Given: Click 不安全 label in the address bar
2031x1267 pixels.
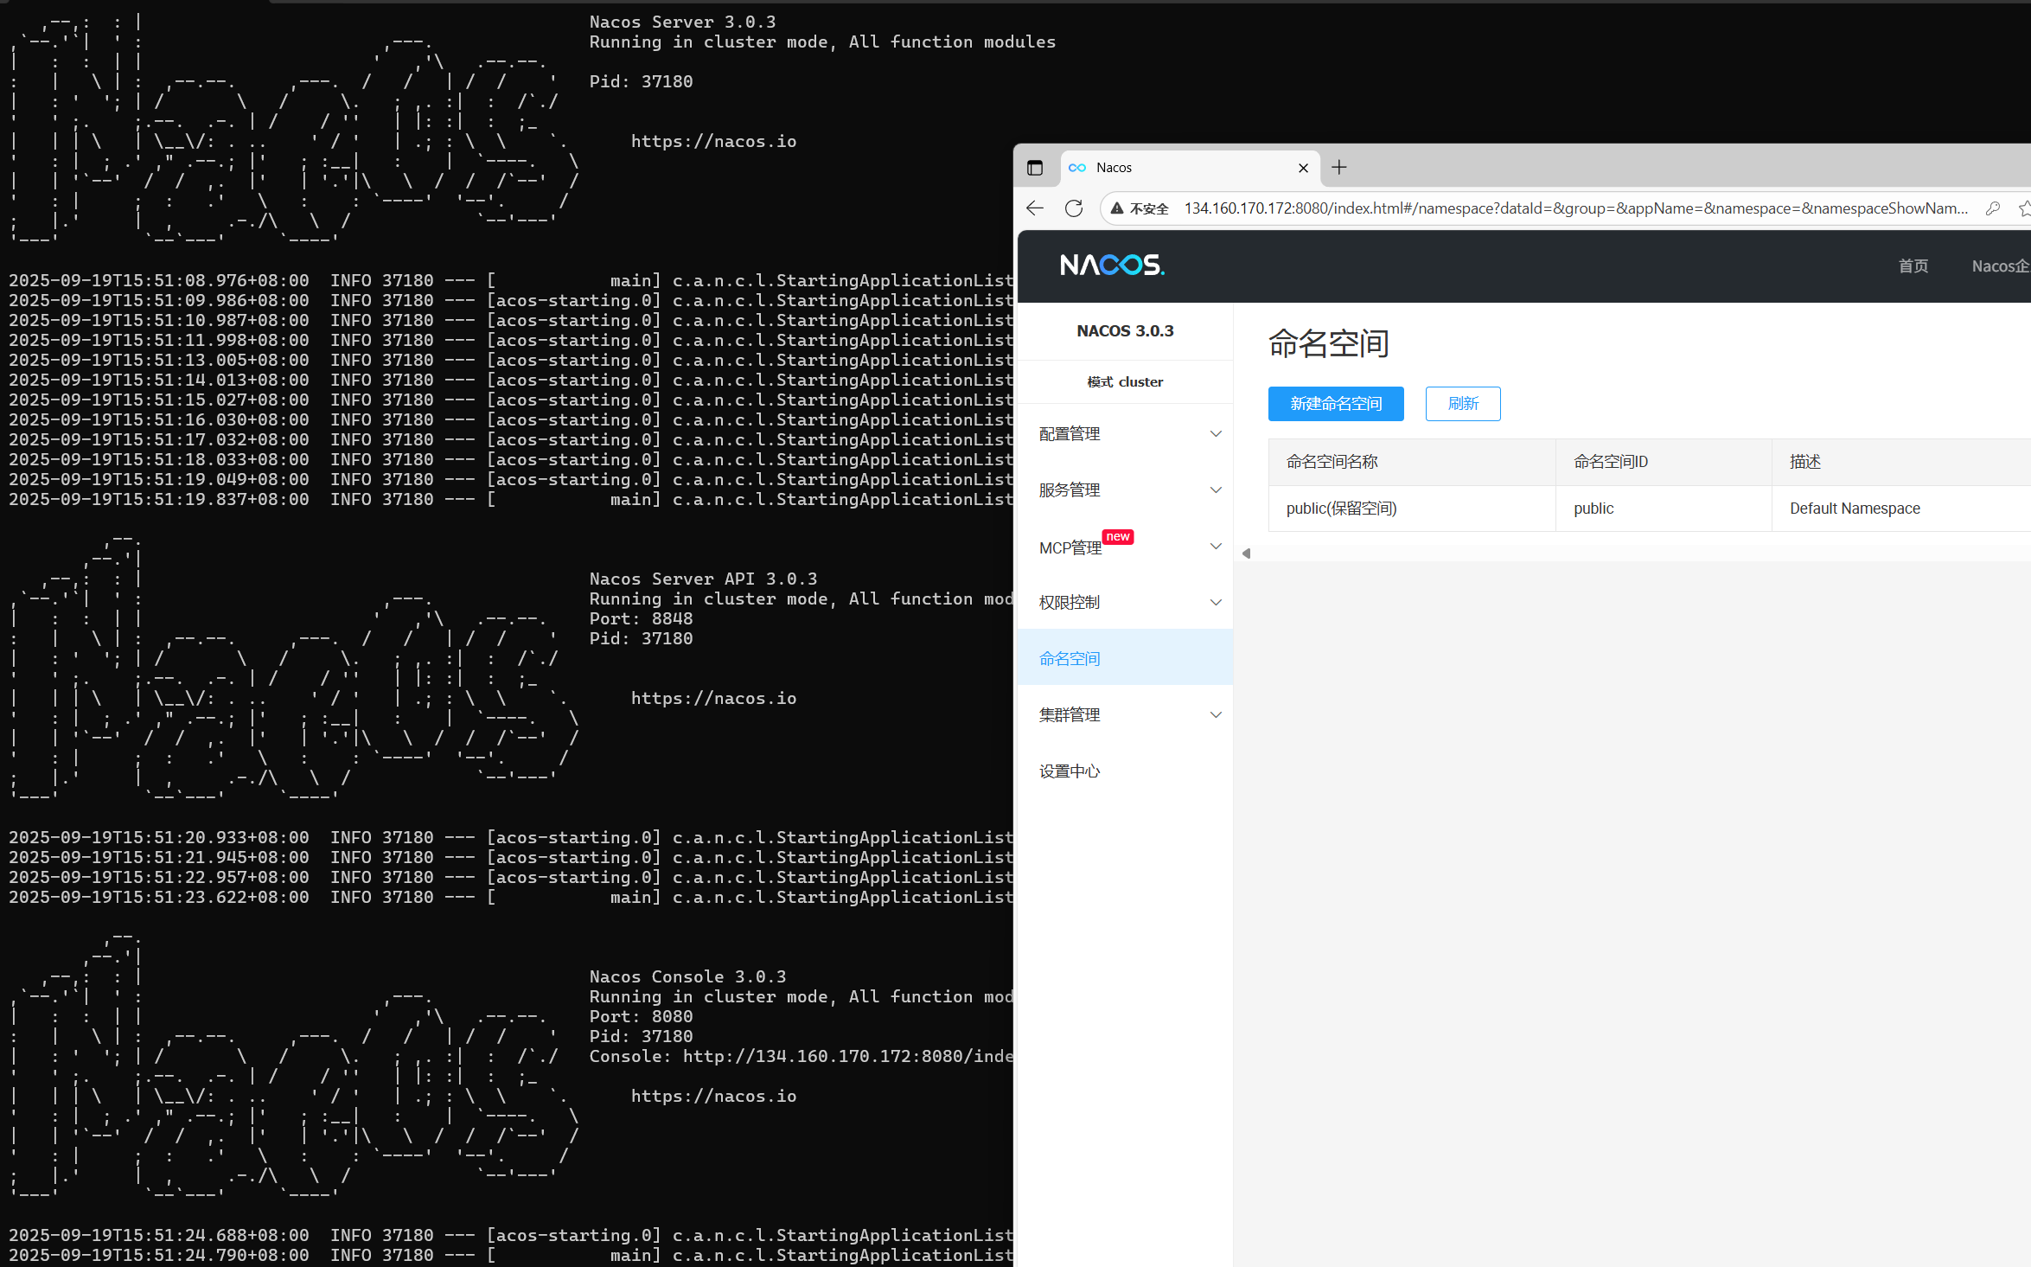Looking at the screenshot, I should pyautogui.click(x=1149, y=209).
